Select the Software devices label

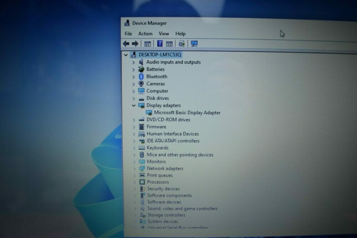pos(164,202)
